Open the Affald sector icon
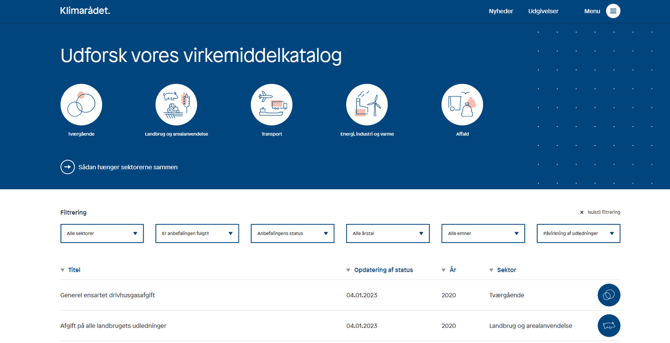This screenshot has height=343, width=670. (x=462, y=104)
